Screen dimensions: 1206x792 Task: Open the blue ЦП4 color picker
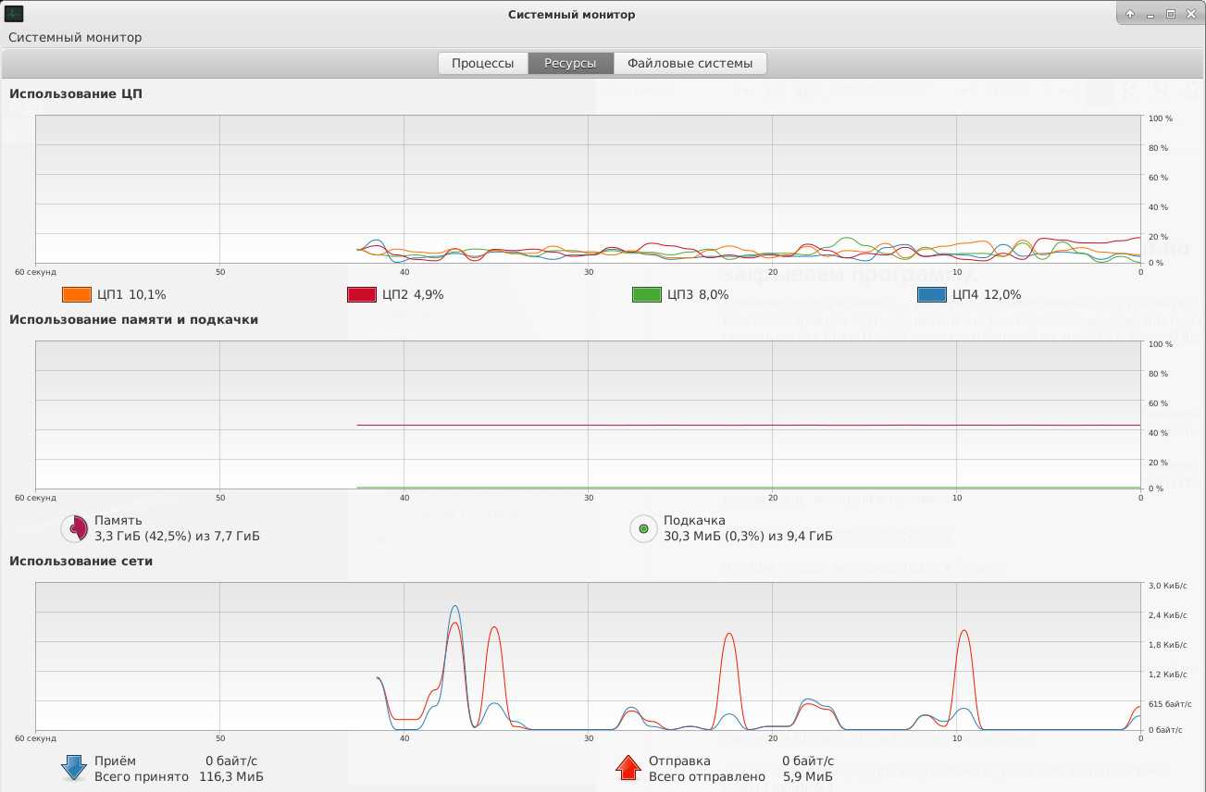coord(931,295)
